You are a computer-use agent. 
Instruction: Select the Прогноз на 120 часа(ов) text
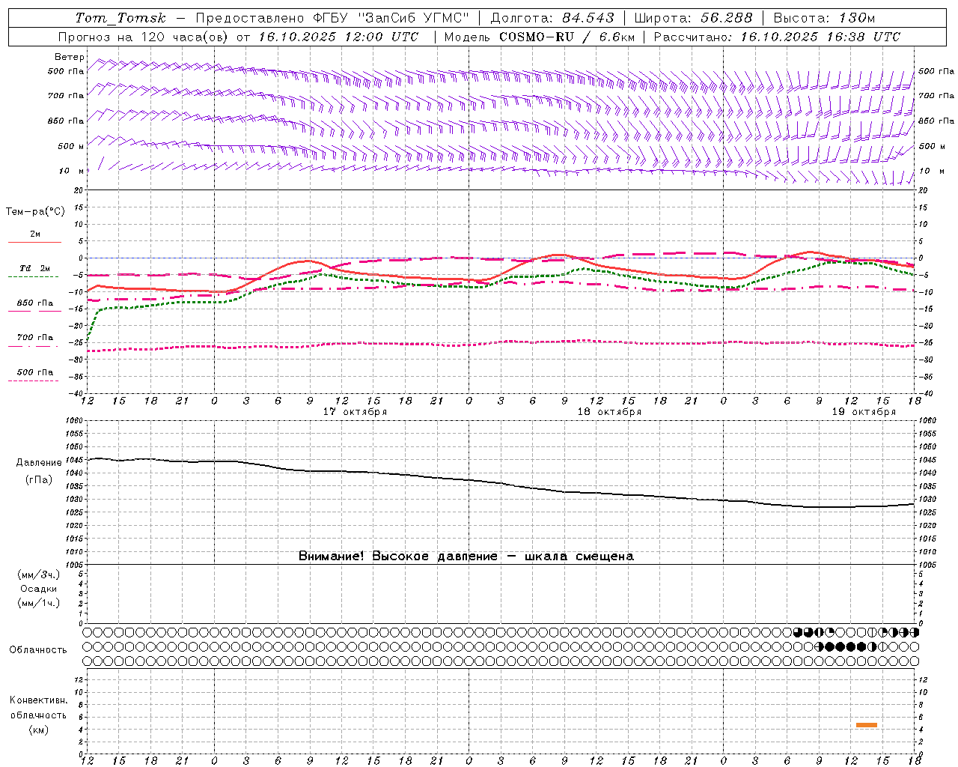[x=144, y=37]
